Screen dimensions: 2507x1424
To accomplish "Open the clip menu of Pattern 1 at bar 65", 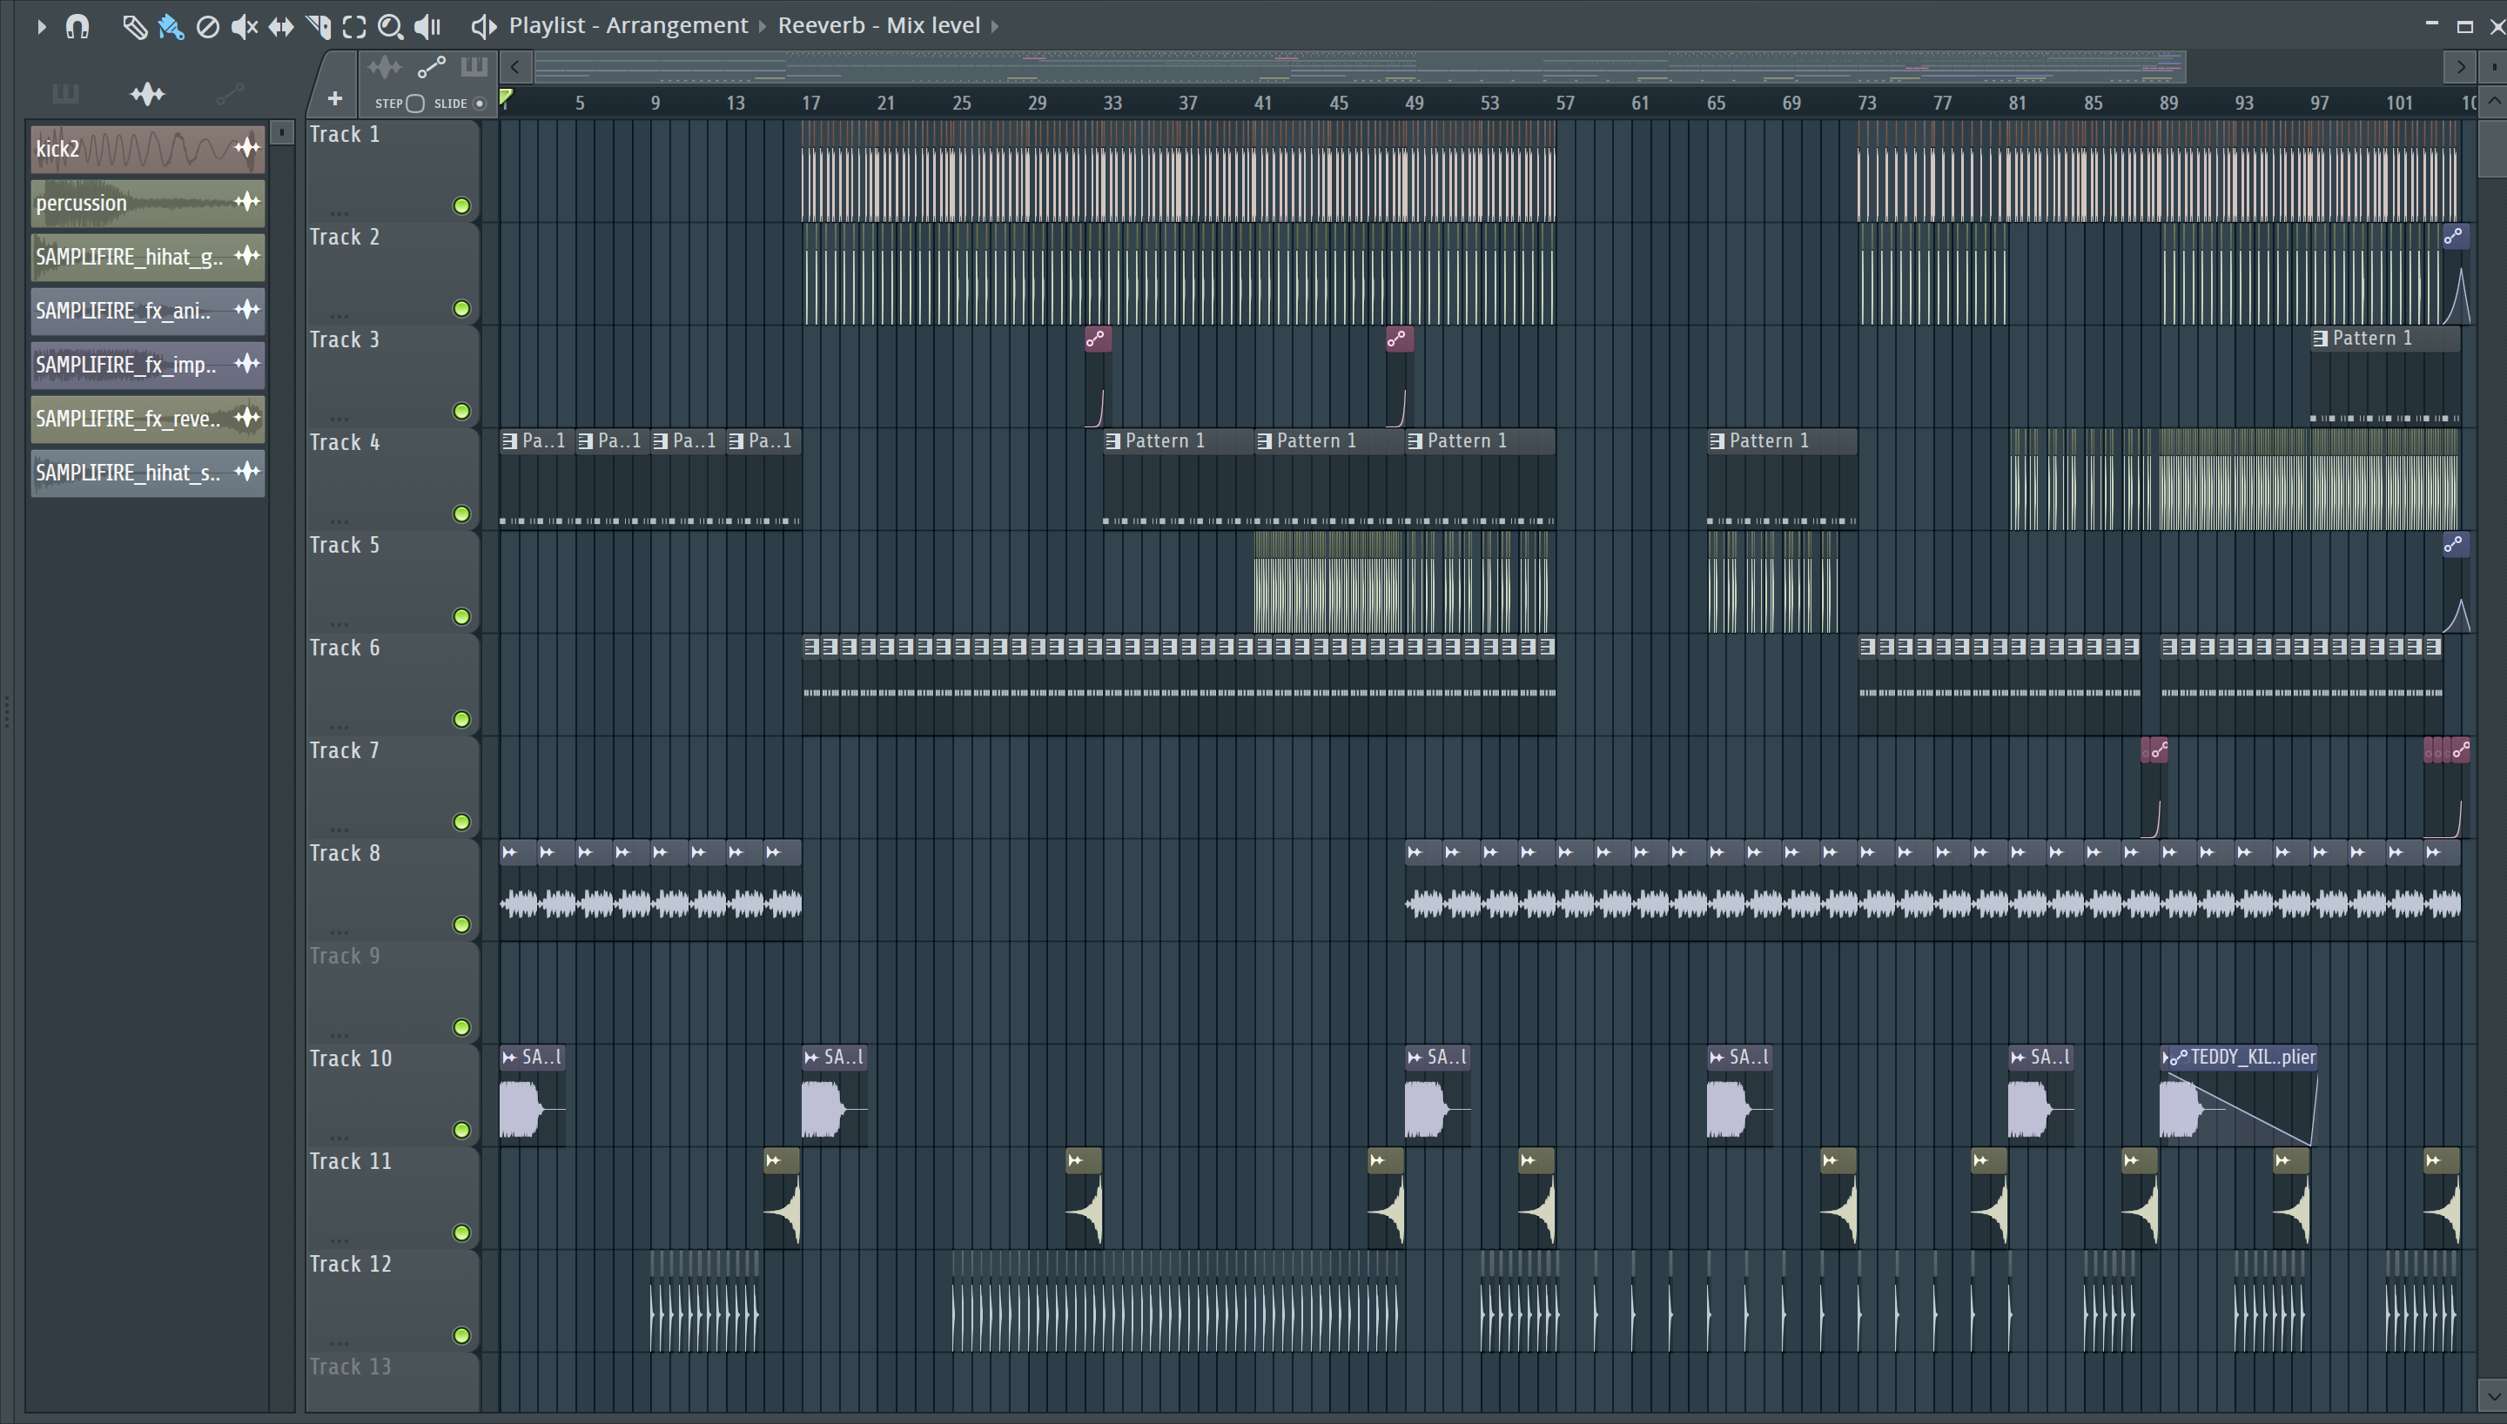I will point(1717,441).
